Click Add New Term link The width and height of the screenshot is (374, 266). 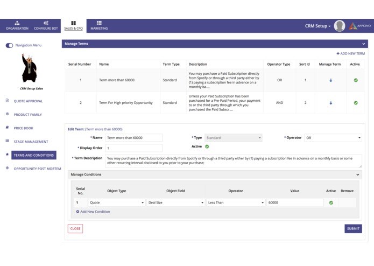point(351,54)
